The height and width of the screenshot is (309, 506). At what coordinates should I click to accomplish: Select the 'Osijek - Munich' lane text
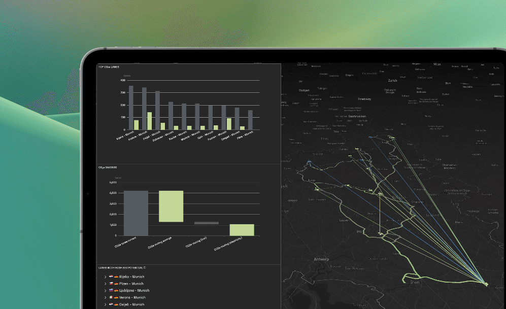131,304
